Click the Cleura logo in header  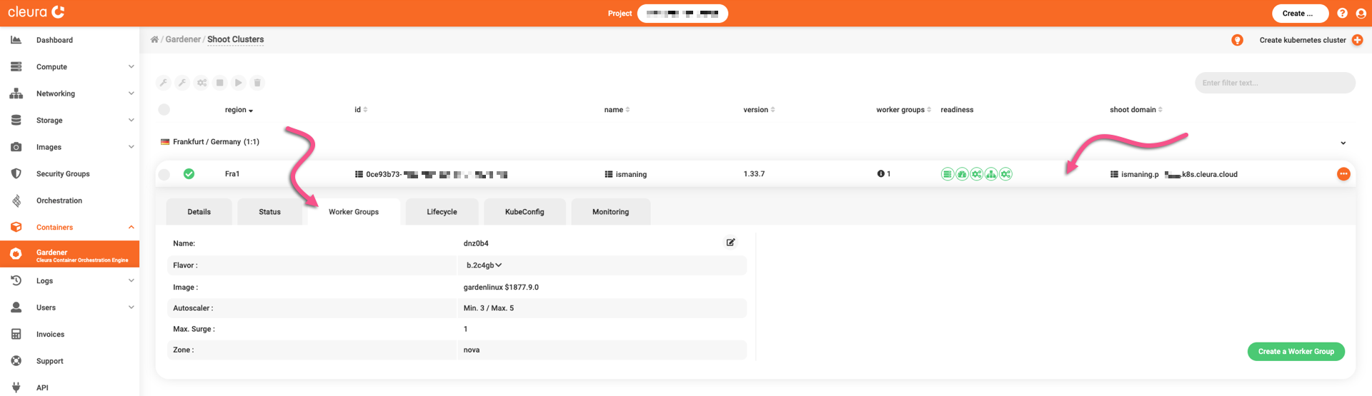tap(36, 12)
